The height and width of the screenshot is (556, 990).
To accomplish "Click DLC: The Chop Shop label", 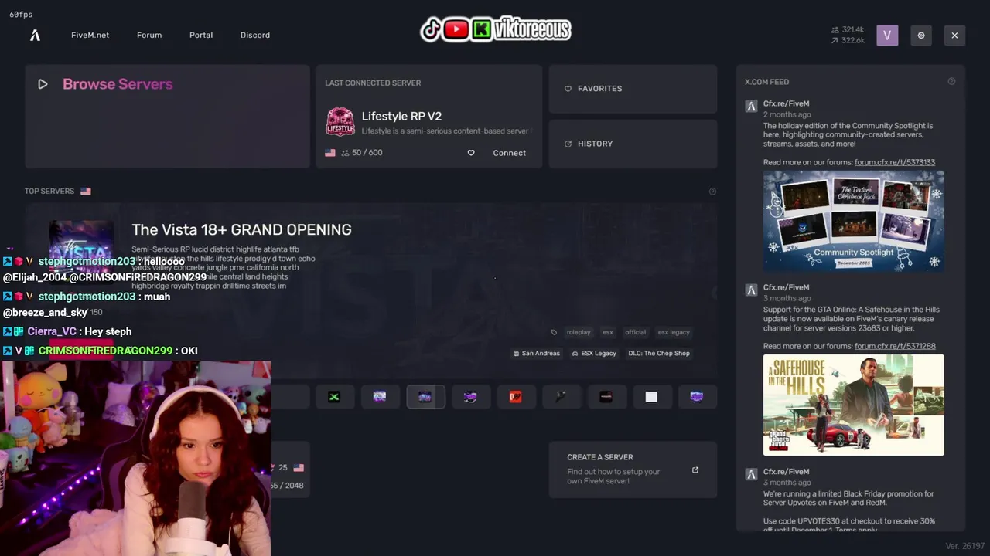I will [659, 354].
